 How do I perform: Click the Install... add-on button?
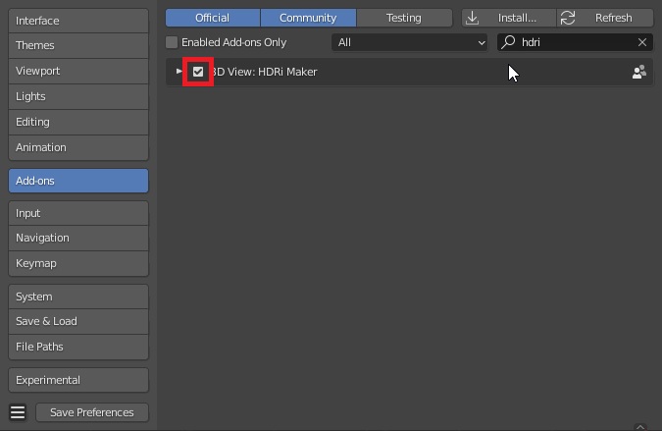[x=509, y=18]
